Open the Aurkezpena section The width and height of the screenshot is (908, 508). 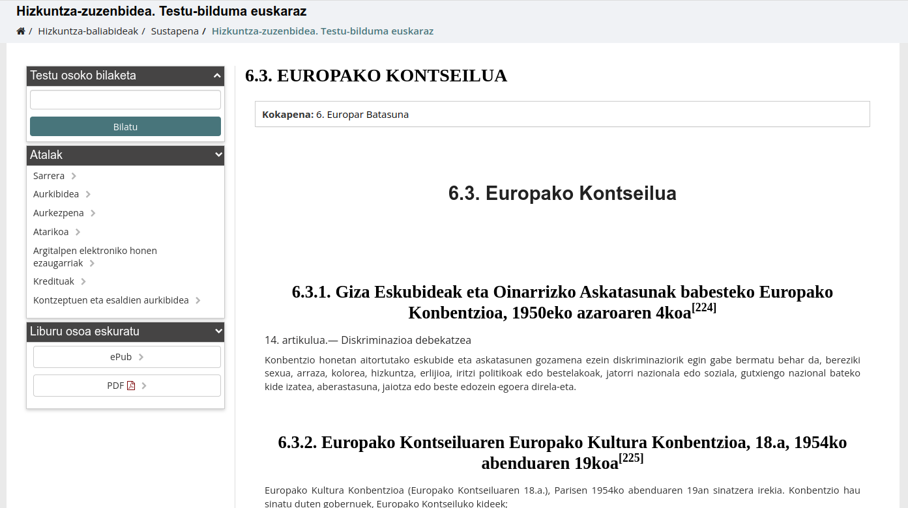(59, 213)
